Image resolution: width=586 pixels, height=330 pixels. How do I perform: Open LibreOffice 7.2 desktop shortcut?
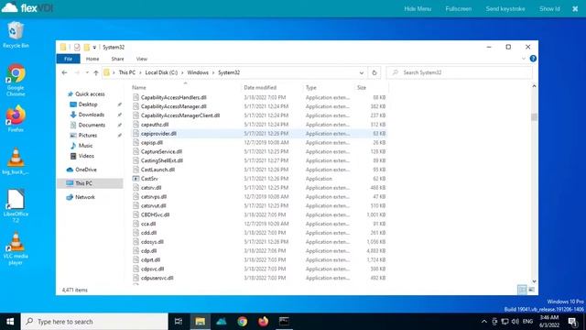pos(16,205)
